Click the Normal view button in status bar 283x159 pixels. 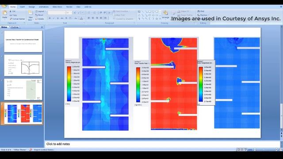pyautogui.click(x=238, y=150)
